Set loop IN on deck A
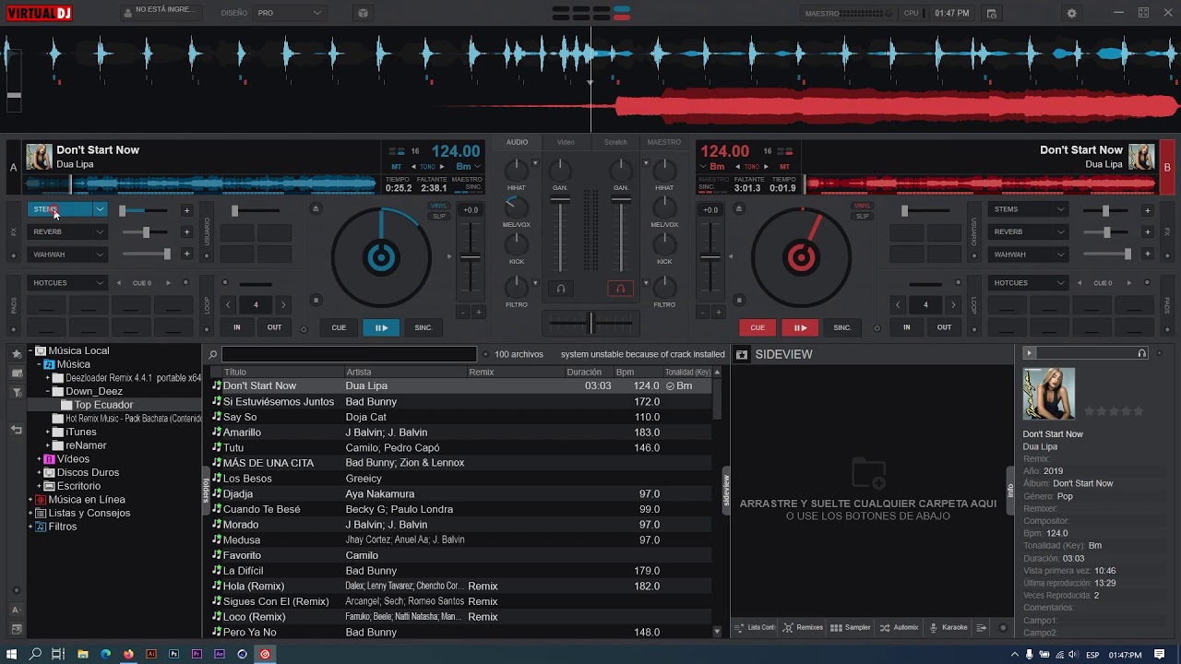 (x=237, y=327)
